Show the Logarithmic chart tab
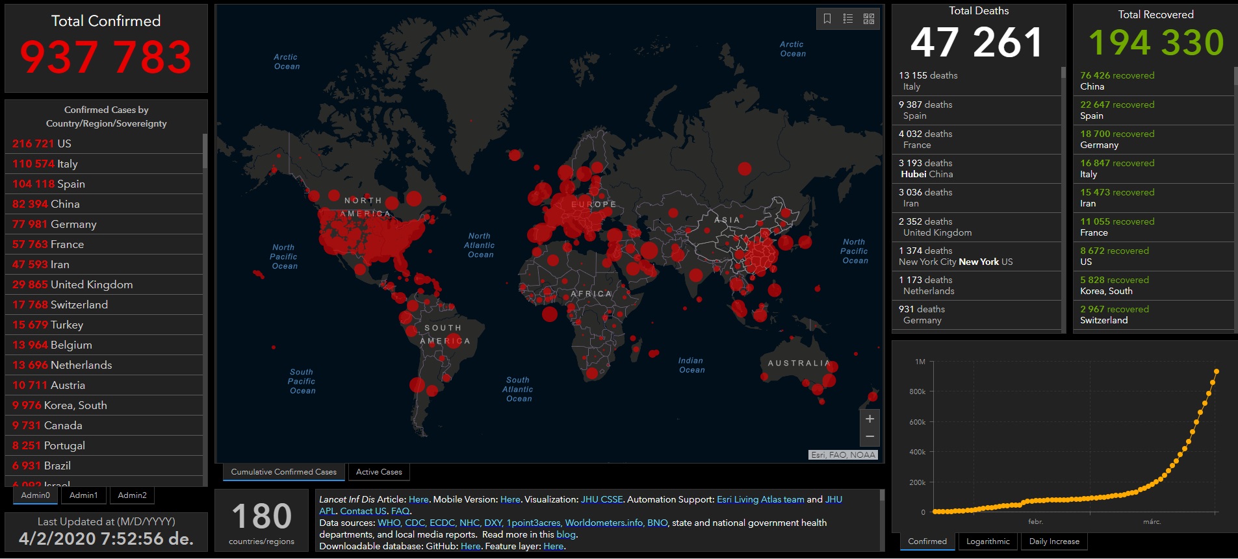The width and height of the screenshot is (1238, 559). coord(988,541)
